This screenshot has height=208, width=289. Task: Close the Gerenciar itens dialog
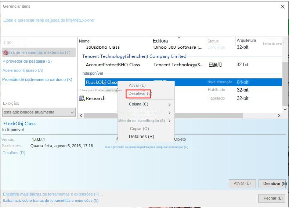[x=282, y=7]
